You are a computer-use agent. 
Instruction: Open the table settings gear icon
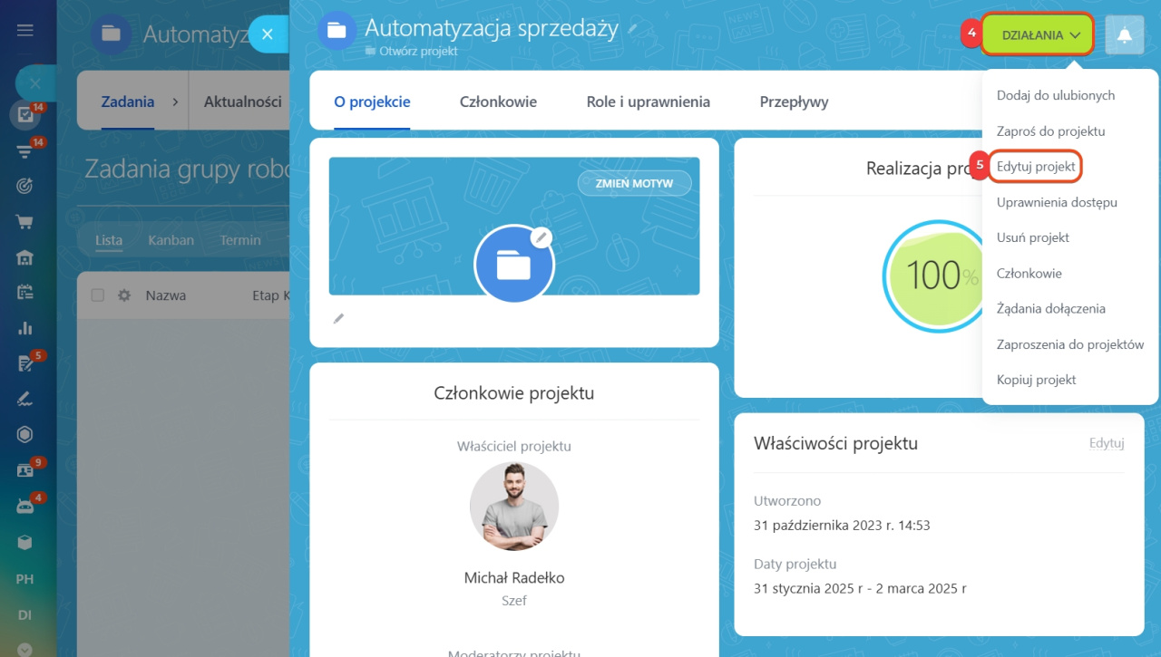[124, 295]
